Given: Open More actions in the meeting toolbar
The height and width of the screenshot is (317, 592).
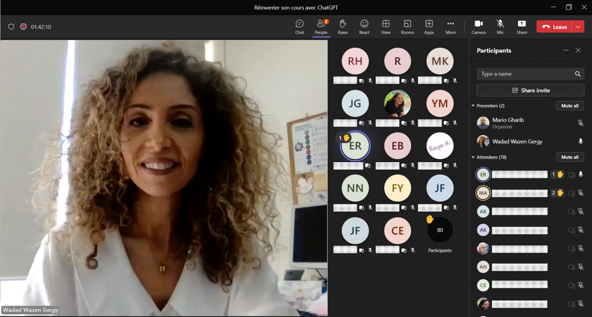Looking at the screenshot, I should 450,27.
